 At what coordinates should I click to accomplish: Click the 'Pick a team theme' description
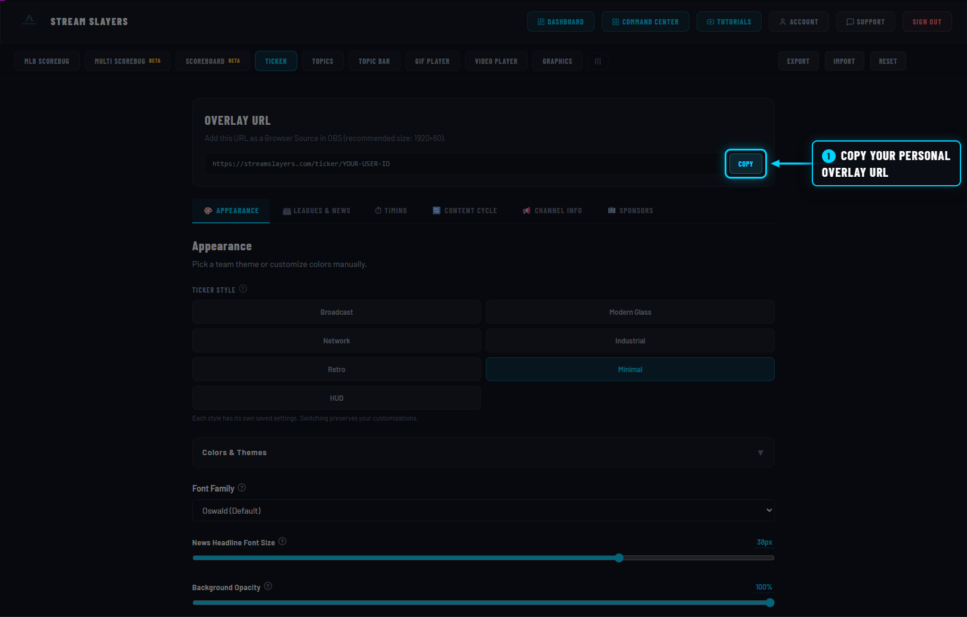279,264
